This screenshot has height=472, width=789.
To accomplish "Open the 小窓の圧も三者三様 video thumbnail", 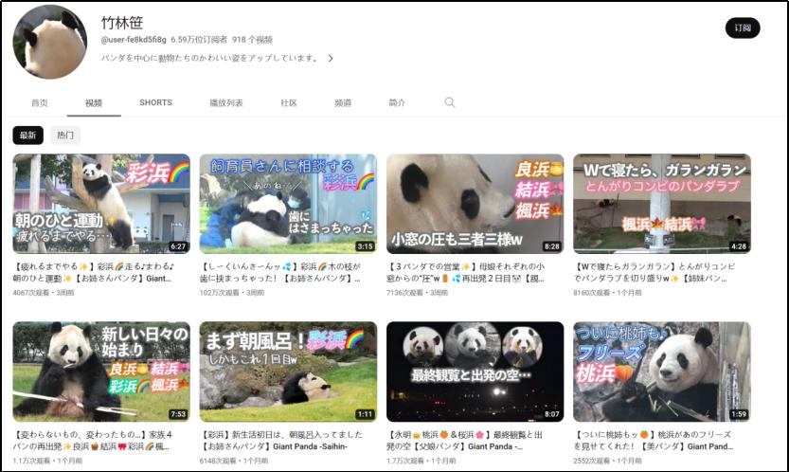I will (475, 204).
